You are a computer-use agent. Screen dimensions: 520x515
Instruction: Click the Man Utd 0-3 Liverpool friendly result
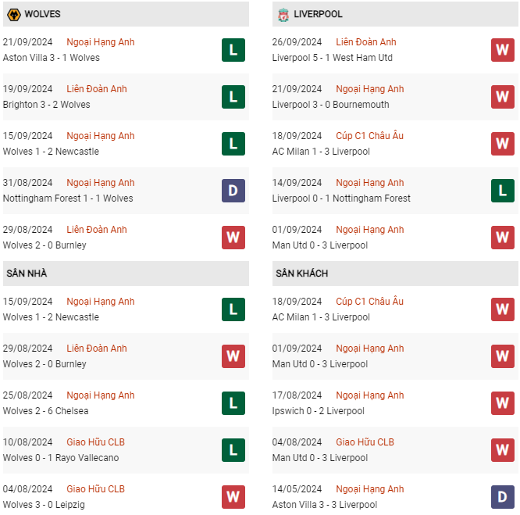pyautogui.click(x=319, y=458)
